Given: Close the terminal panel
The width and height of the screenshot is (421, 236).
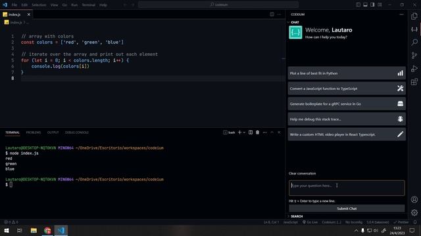Looking at the screenshot, I should (x=279, y=132).
